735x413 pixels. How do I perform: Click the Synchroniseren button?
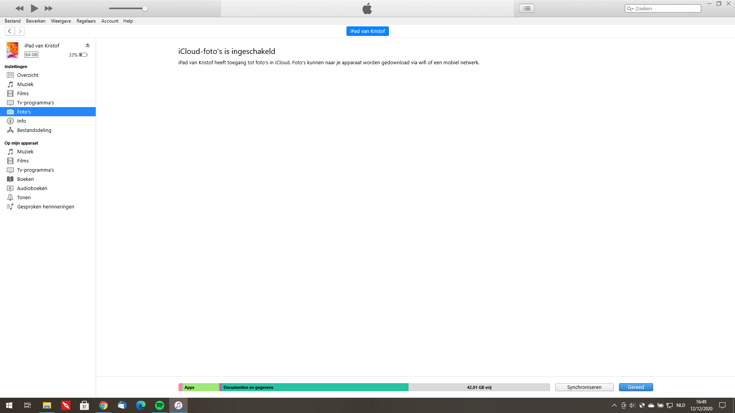584,387
